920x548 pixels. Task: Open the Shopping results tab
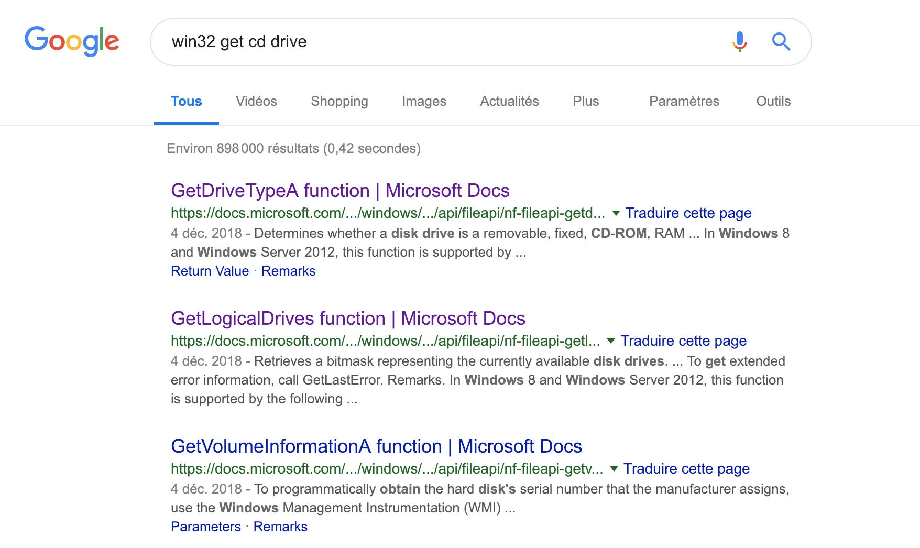click(339, 101)
